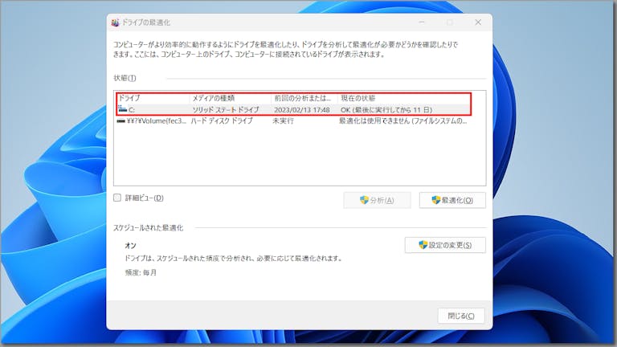
Task: Click the 最適化(O) button
Action: point(452,200)
